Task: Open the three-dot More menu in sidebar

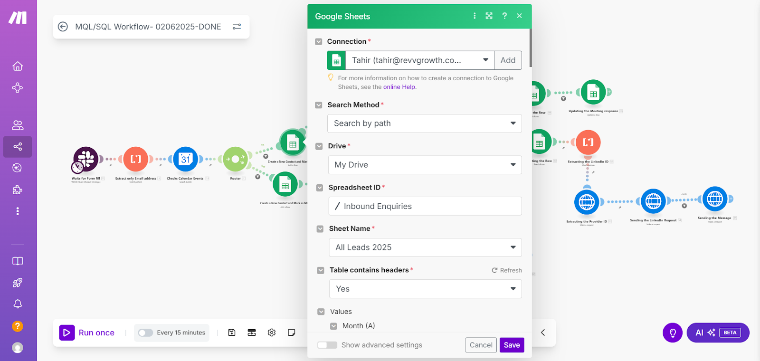Action: (x=18, y=211)
